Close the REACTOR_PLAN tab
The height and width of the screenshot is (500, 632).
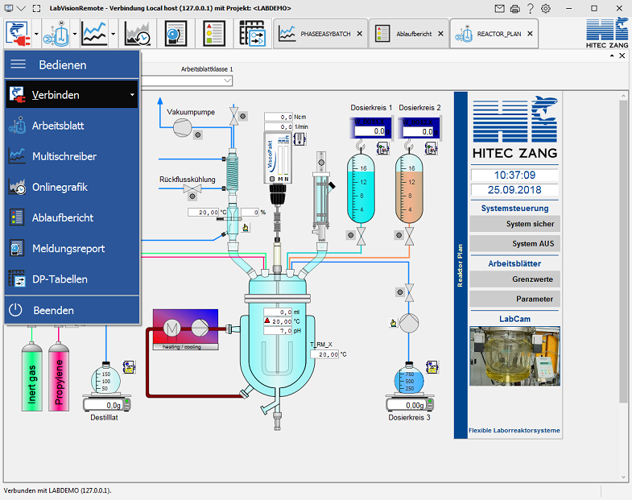tap(530, 34)
